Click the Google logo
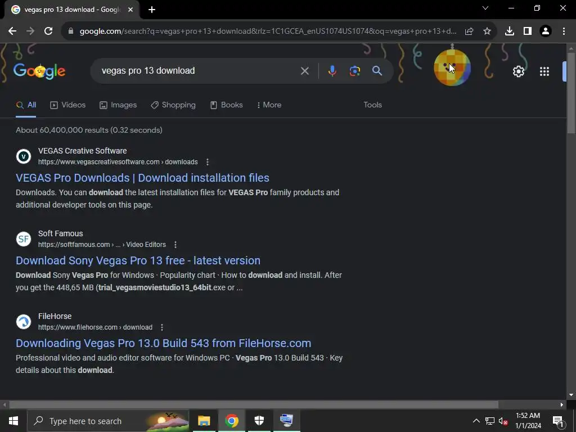Image resolution: width=576 pixels, height=432 pixels. click(x=39, y=70)
